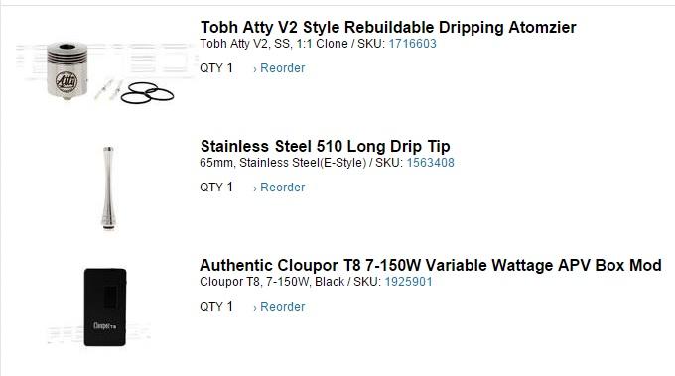View the long drip tip product thumbnail

[x=108, y=188]
